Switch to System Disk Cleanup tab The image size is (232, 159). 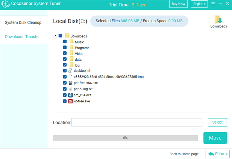coord(24,23)
